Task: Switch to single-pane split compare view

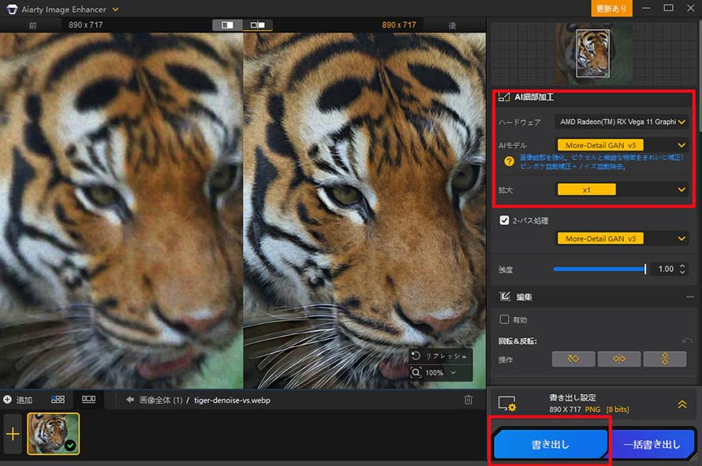Action: (x=227, y=25)
